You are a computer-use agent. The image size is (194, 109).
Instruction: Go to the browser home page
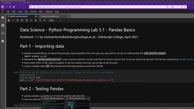pos(14,7)
